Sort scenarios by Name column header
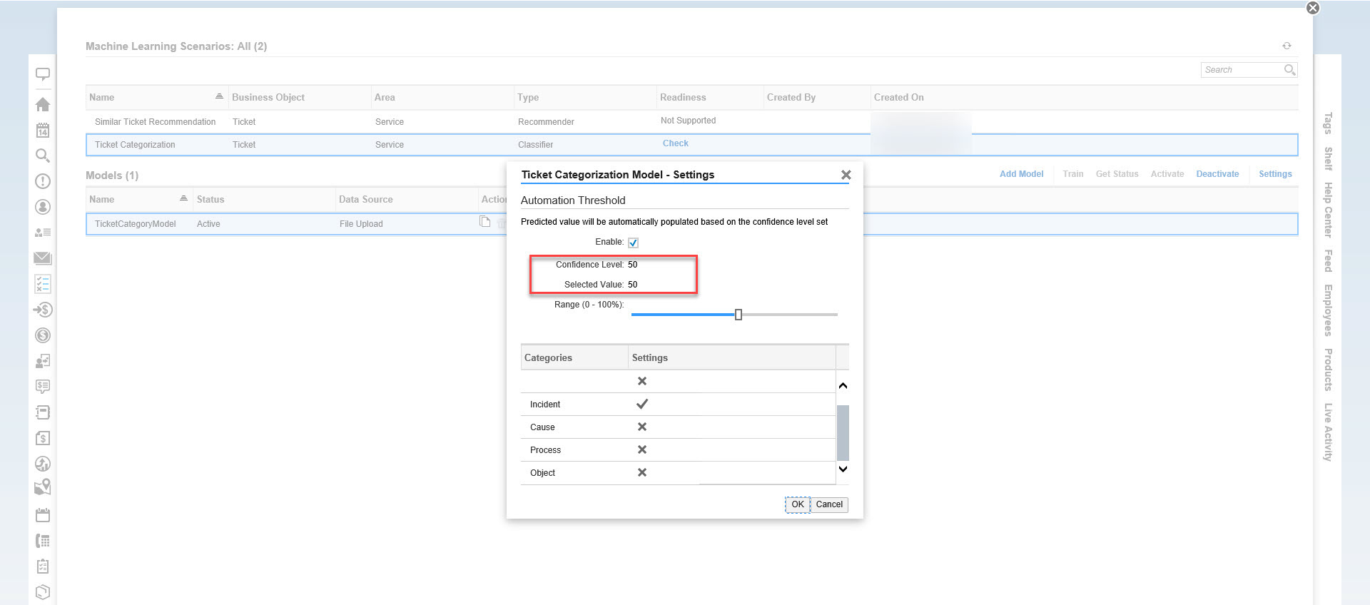Screen dimensions: 1370x605 tap(156, 98)
